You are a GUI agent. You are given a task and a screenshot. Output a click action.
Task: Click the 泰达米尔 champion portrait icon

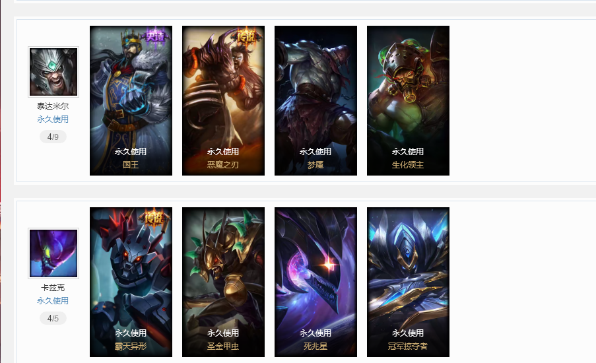tap(53, 72)
